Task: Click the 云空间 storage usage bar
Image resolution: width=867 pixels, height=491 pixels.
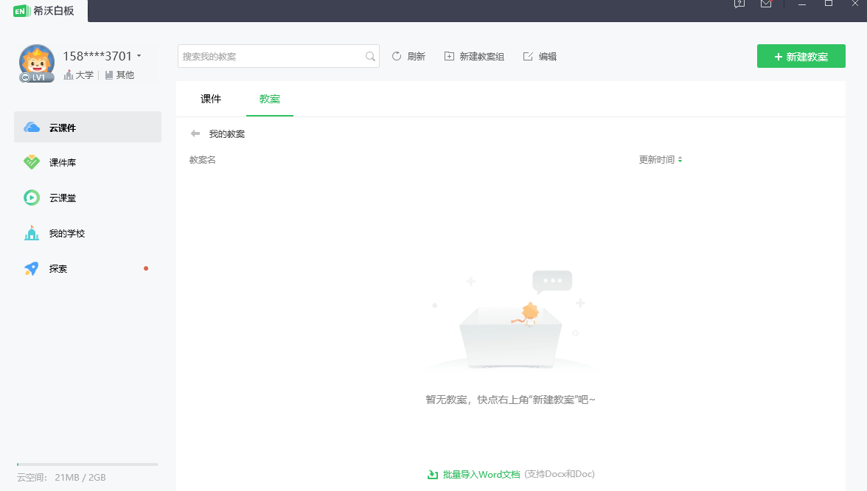Action: click(86, 464)
